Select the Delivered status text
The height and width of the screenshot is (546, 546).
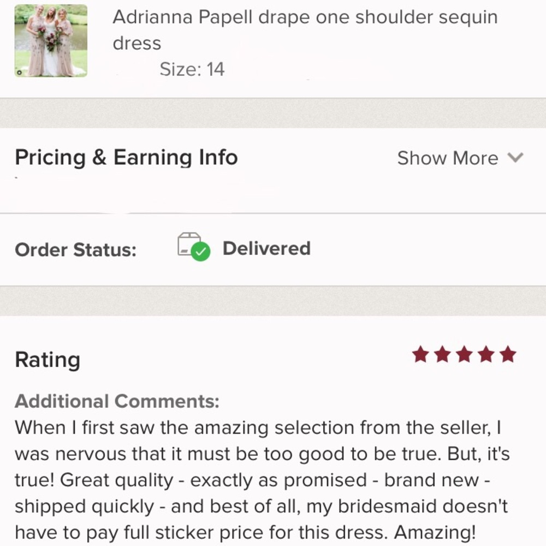[x=266, y=248]
